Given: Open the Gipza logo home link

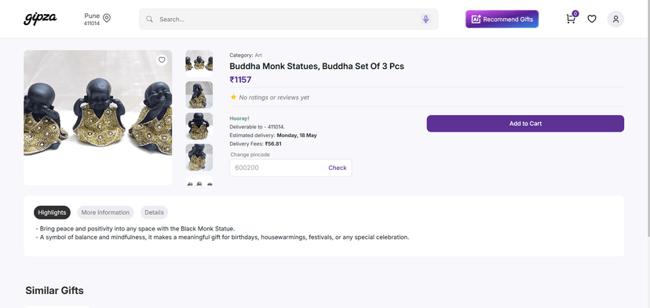Looking at the screenshot, I should [x=40, y=19].
